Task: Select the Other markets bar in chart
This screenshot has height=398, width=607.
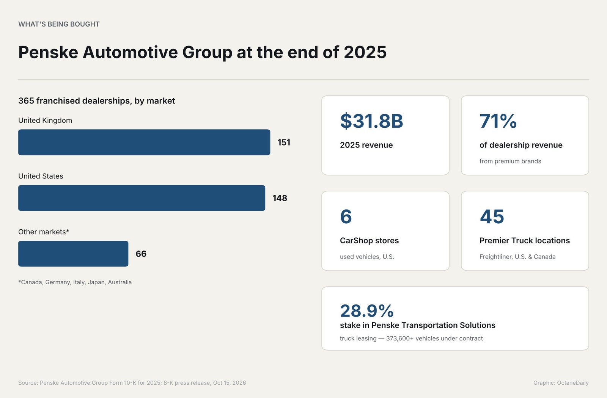Action: (73, 254)
